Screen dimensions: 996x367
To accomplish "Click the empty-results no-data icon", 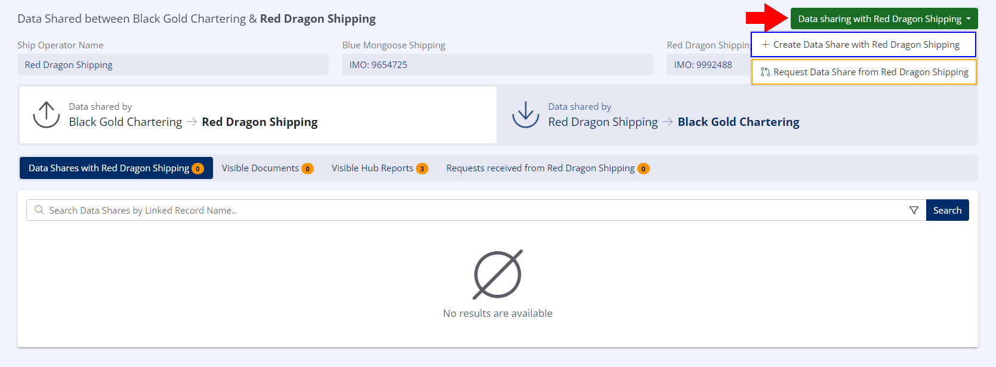I will [498, 275].
